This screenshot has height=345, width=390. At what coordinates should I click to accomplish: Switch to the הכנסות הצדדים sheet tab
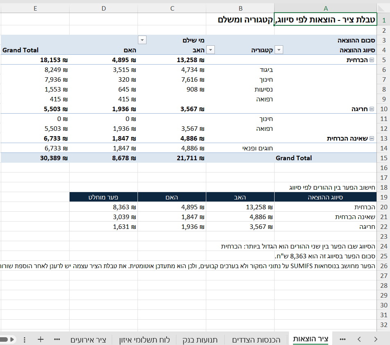[x=256, y=340]
